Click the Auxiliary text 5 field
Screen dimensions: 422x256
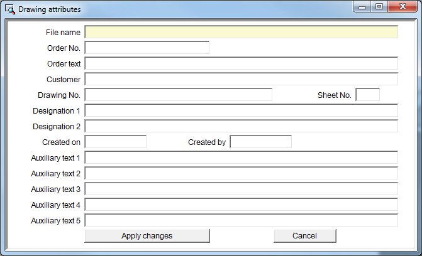tap(241, 220)
